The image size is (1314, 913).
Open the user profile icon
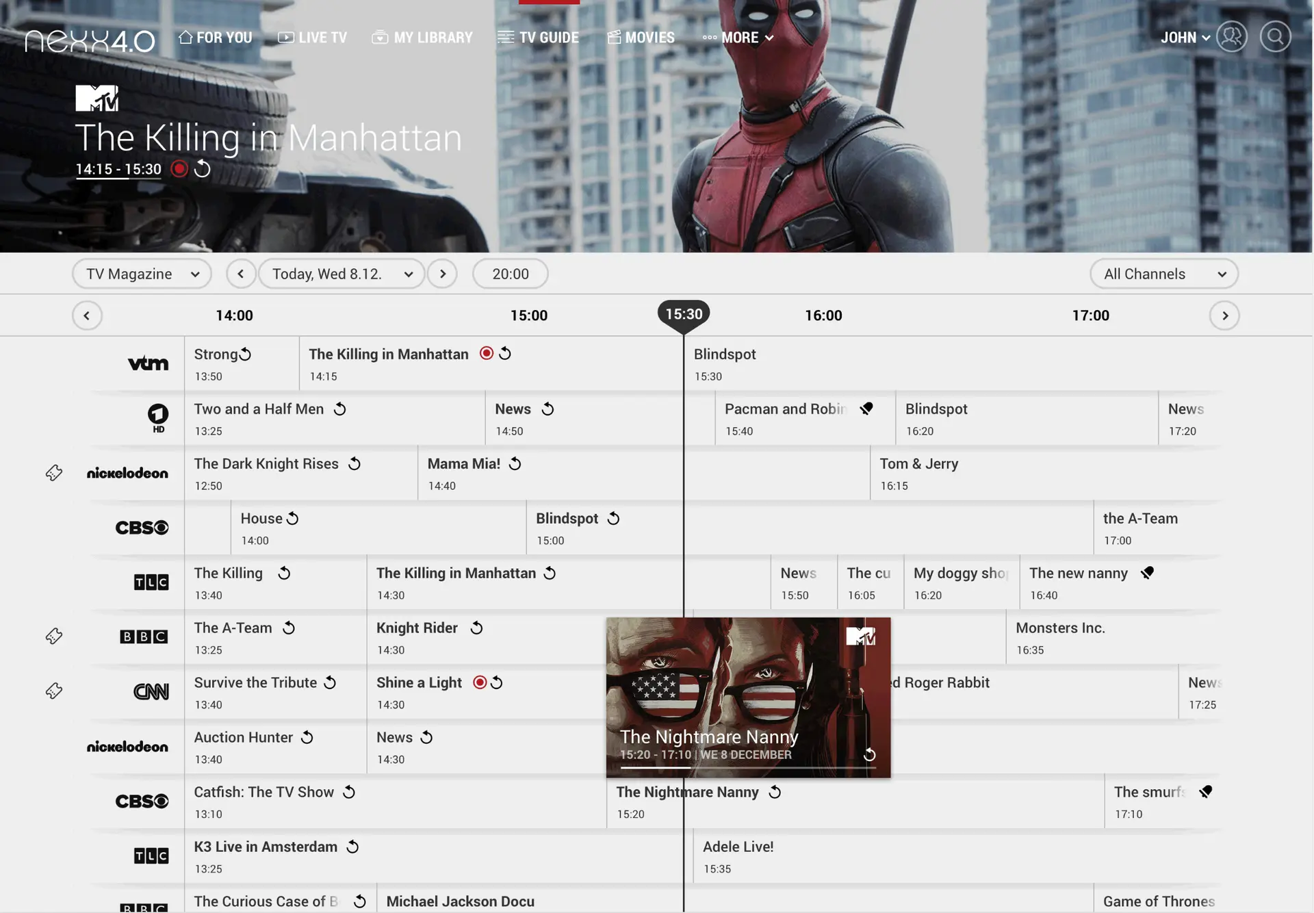(1231, 37)
